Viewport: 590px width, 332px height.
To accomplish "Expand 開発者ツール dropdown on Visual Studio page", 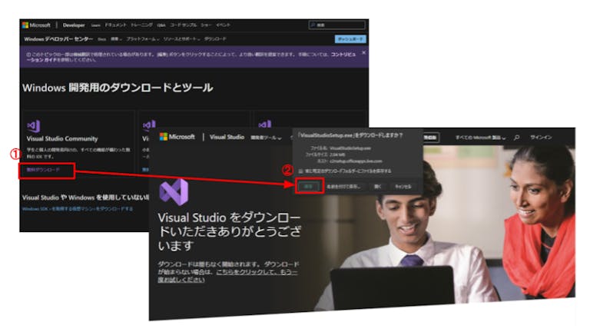I will 266,138.
